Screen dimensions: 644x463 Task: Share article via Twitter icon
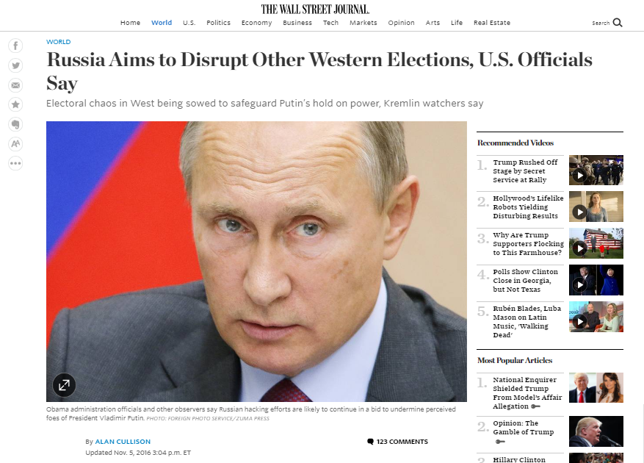click(x=15, y=65)
